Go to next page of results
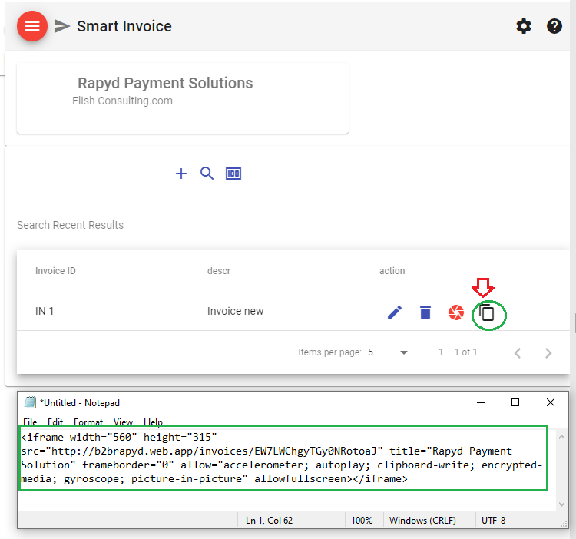Screen dimensions: 576x539 pos(548,353)
